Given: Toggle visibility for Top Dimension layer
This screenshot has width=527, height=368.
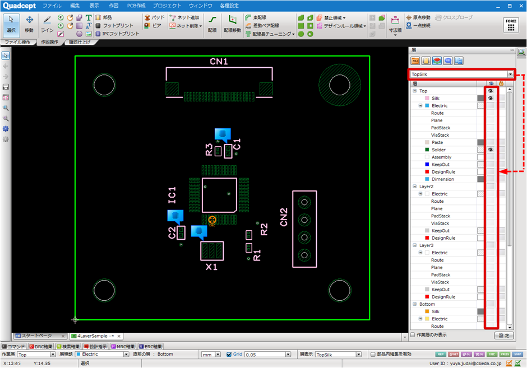Looking at the screenshot, I should (491, 179).
